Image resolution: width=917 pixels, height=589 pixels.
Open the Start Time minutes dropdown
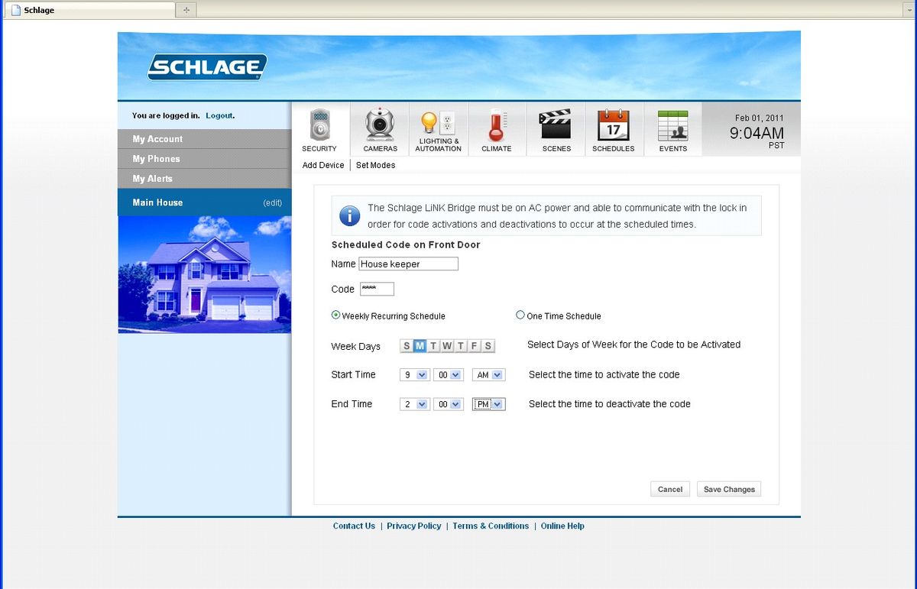[x=449, y=375]
